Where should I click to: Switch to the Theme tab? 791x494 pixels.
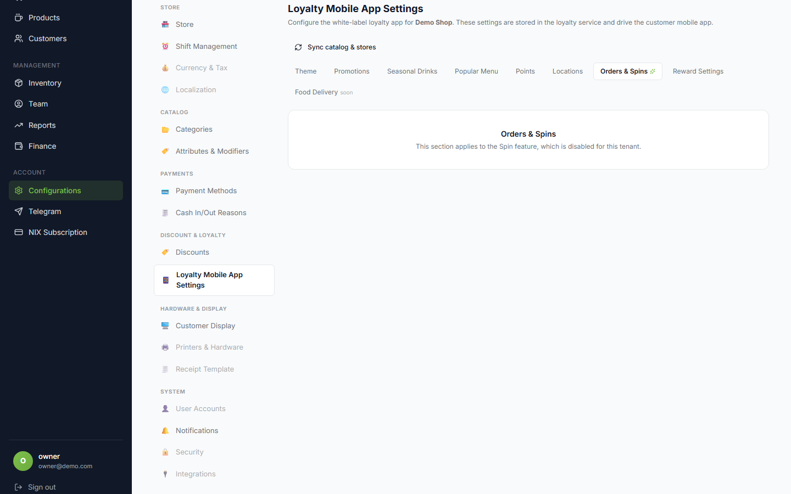306,71
